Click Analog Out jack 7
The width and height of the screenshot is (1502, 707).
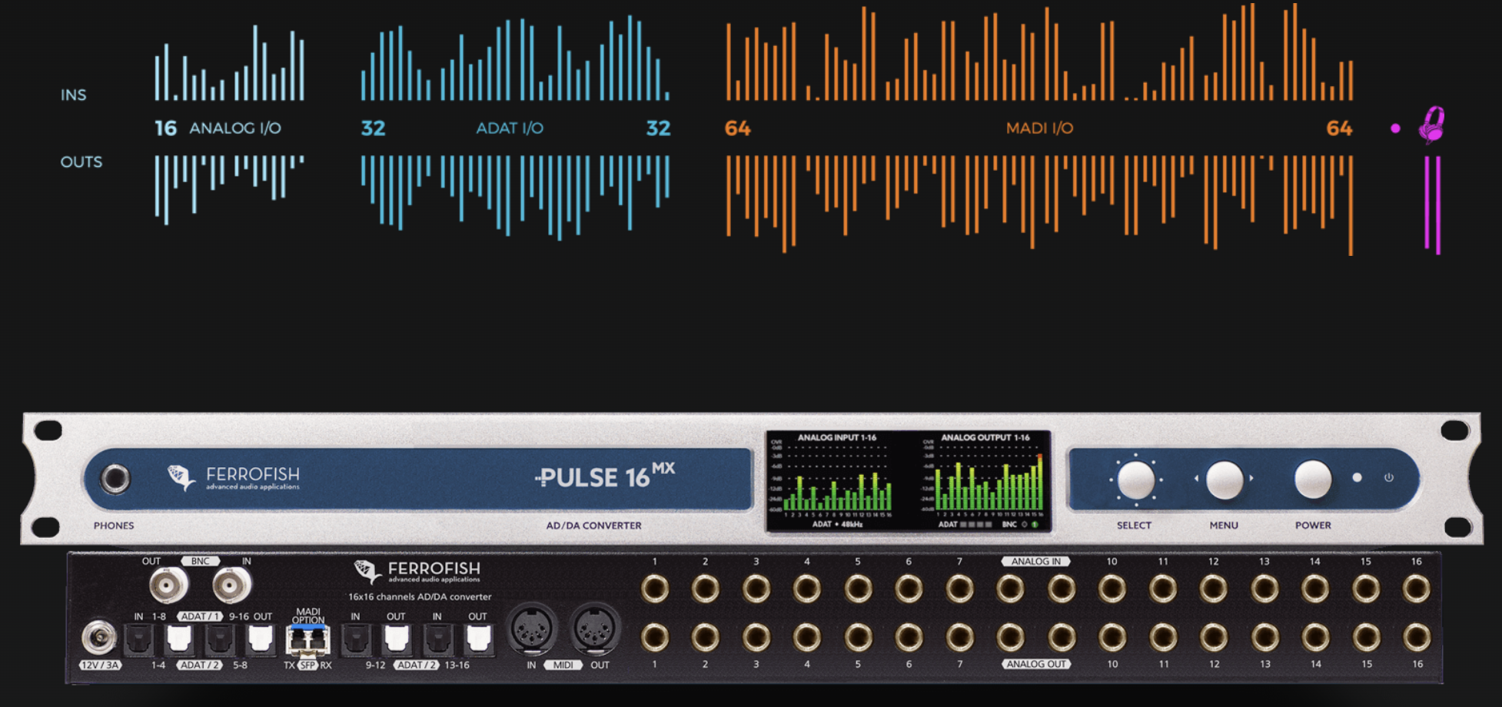[959, 637]
